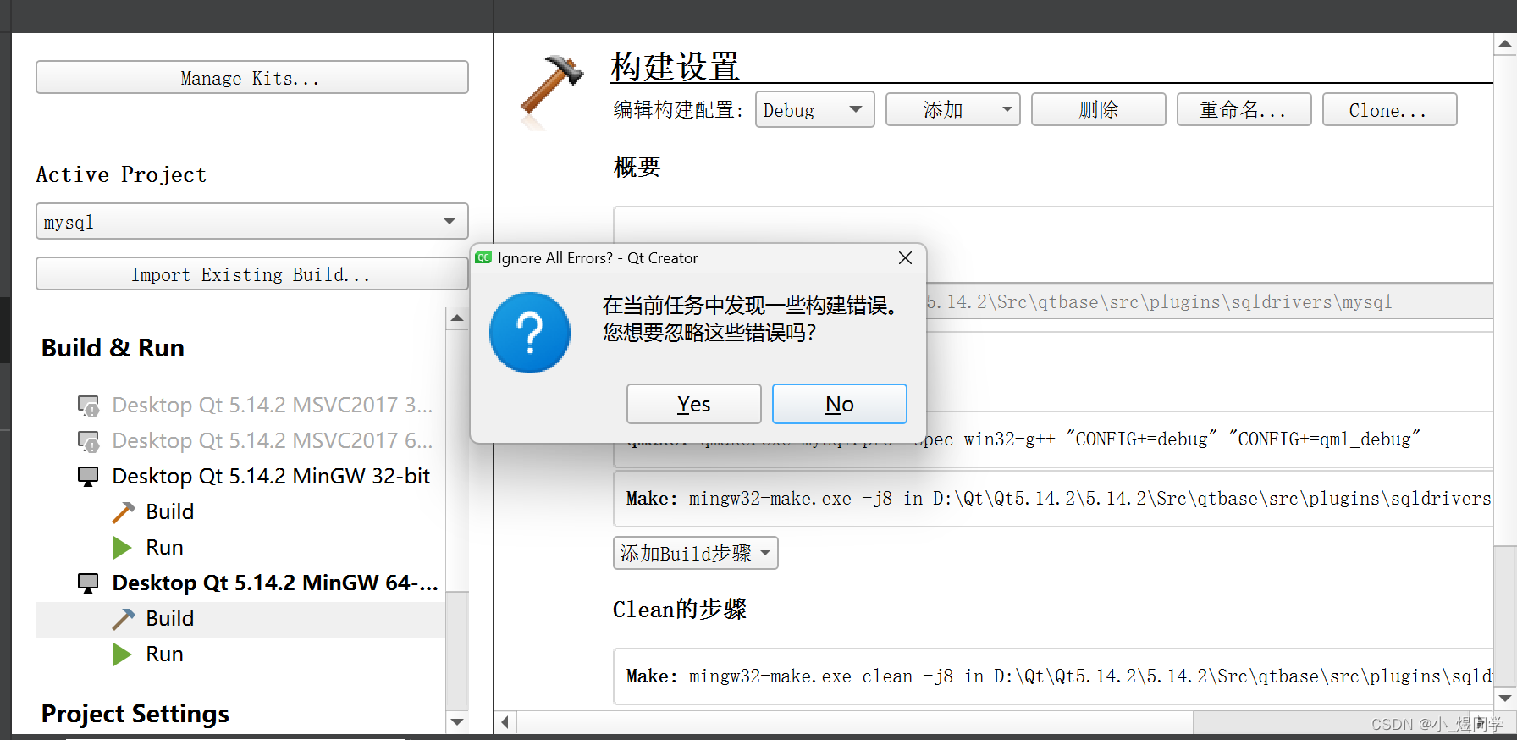Click the Project Settings heading

[x=135, y=714]
